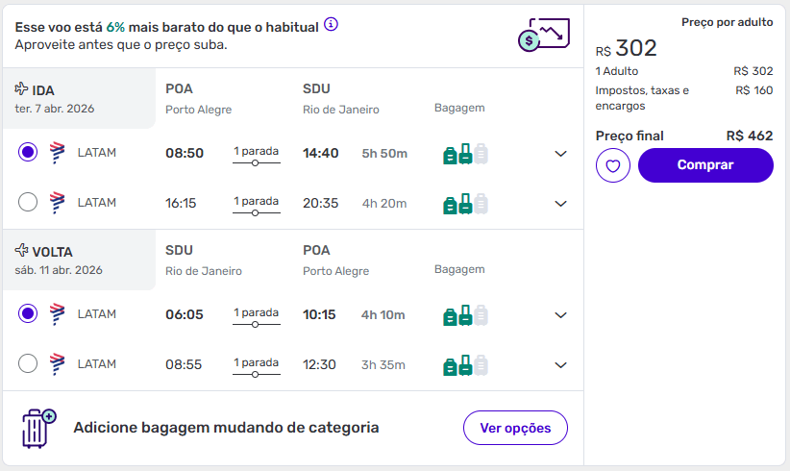Expand details of the 08:55 return flight
Image resolution: width=790 pixels, height=471 pixels.
point(561,365)
